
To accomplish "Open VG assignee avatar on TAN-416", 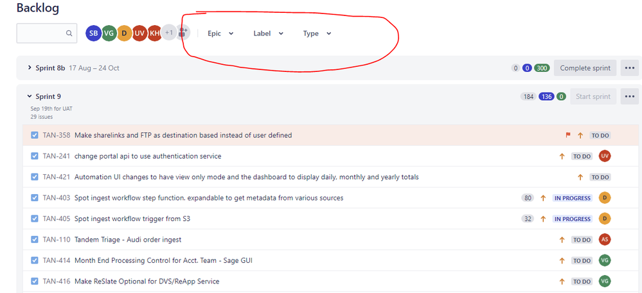I will click(x=605, y=281).
